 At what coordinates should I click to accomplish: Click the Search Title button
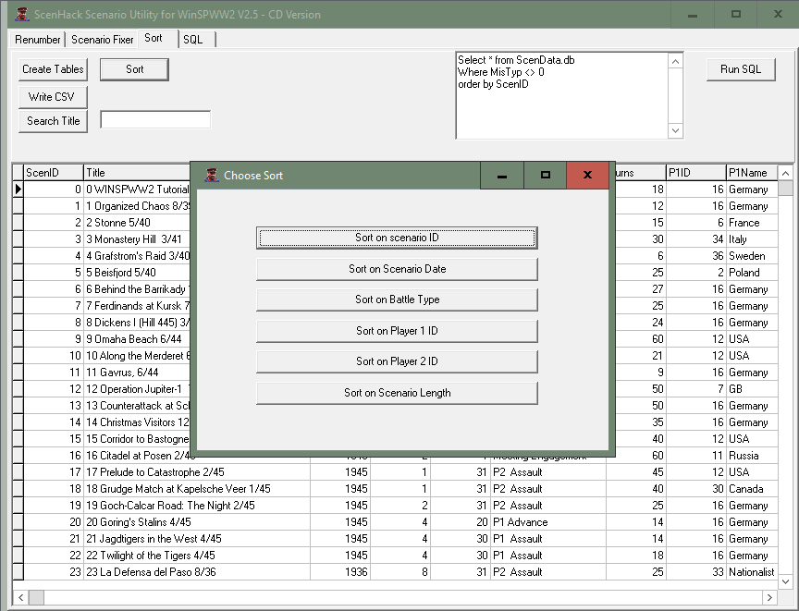tap(53, 121)
